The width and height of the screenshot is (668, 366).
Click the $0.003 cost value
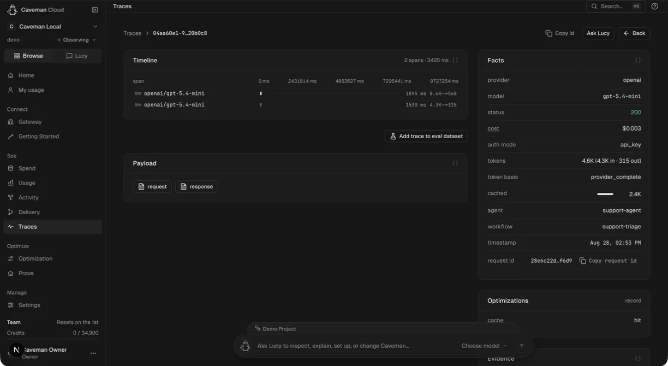631,129
